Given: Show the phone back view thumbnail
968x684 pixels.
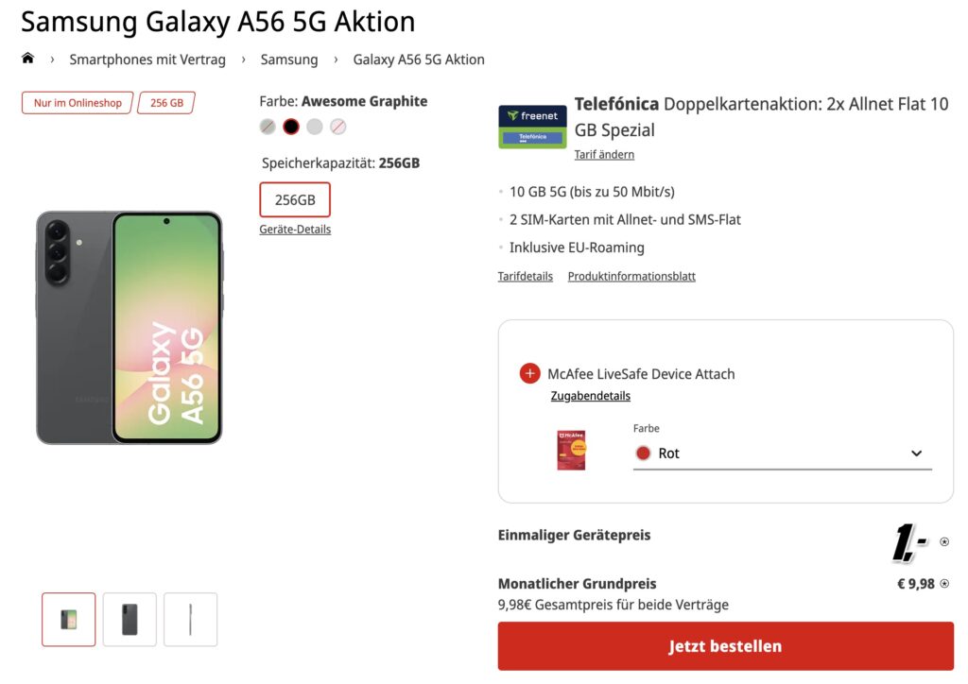Looking at the screenshot, I should pyautogui.click(x=130, y=619).
